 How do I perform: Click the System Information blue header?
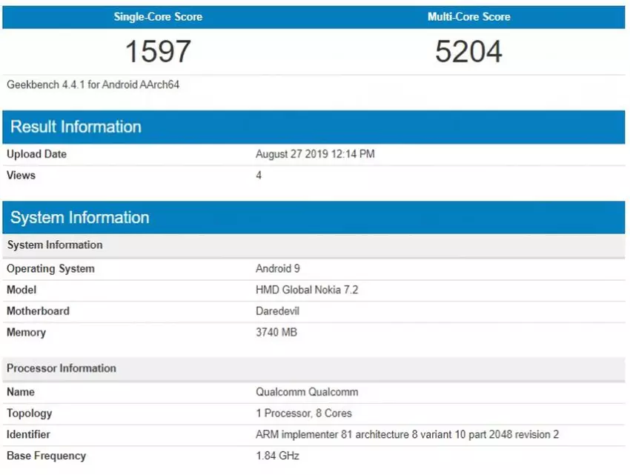79,217
